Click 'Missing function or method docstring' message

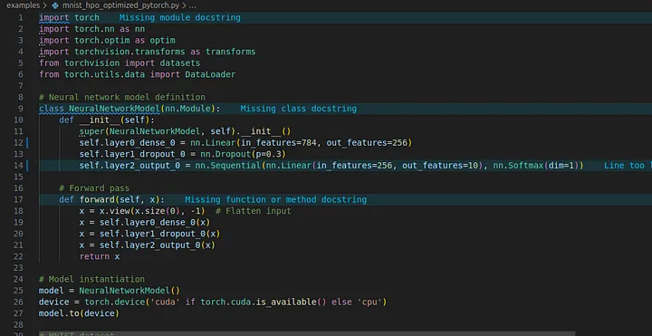[x=275, y=199]
